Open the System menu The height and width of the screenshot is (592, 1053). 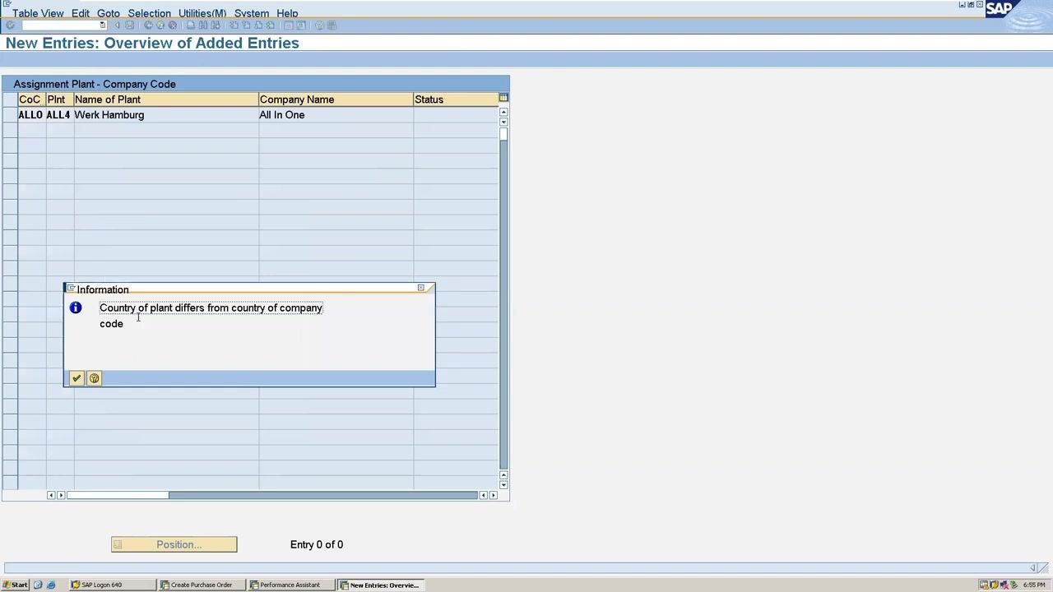tap(252, 13)
